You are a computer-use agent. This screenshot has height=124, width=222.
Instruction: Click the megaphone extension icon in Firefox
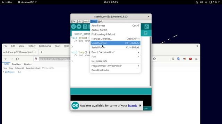click(185, 59)
